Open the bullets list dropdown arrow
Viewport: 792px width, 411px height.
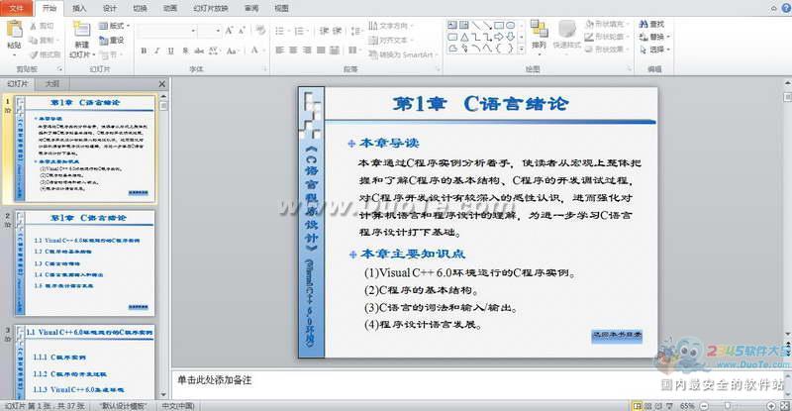pyautogui.click(x=289, y=32)
